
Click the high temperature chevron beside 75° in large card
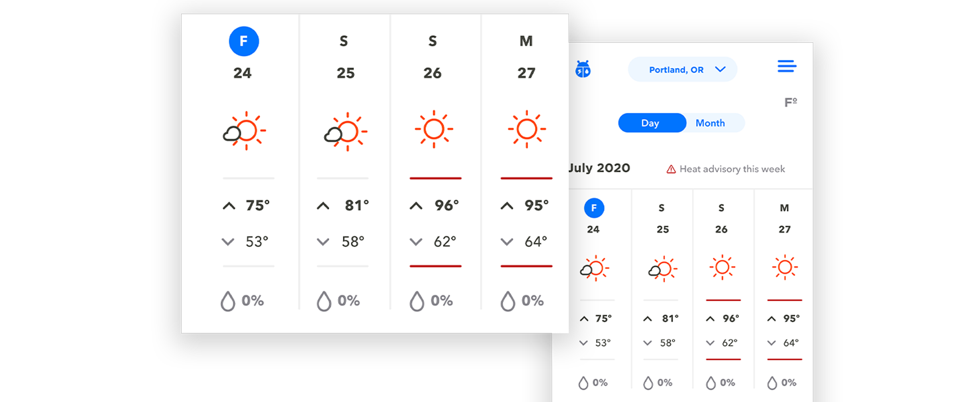pyautogui.click(x=229, y=206)
